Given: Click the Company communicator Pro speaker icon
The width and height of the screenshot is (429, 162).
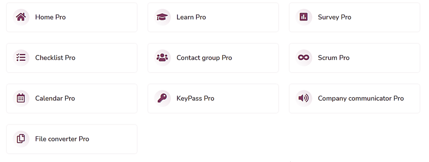Looking at the screenshot, I should pos(304,98).
